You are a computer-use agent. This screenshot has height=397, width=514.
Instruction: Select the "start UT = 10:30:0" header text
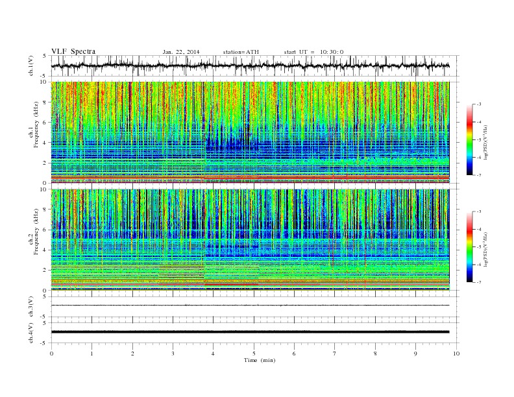(313, 52)
